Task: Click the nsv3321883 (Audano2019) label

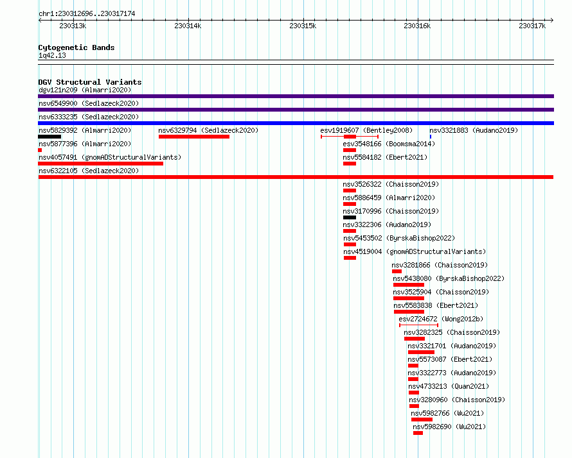Action: pyautogui.click(x=474, y=130)
